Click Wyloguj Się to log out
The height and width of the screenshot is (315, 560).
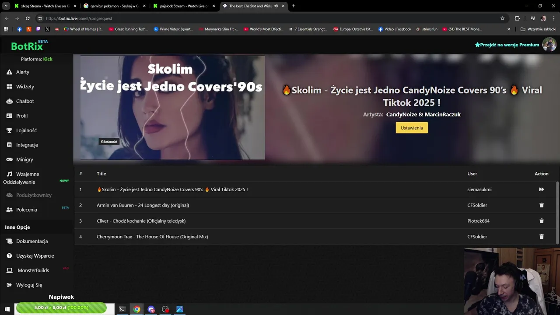click(x=24, y=285)
